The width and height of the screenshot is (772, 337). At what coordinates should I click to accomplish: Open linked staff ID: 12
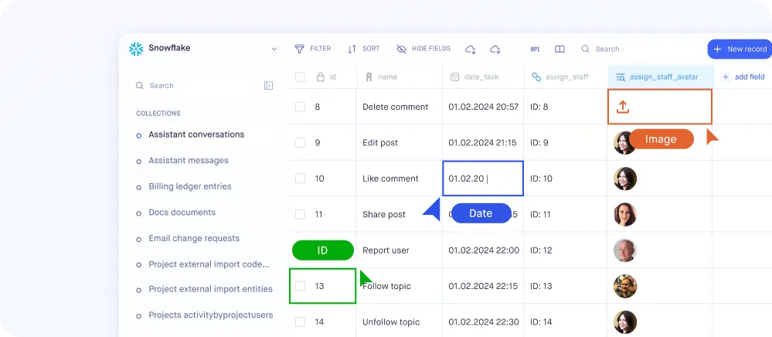(541, 250)
